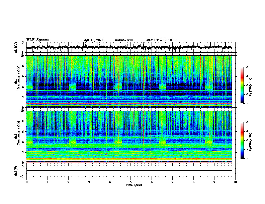Click time axis tick label "9"
Screen dimensions: 265x204
click(x=214, y=182)
